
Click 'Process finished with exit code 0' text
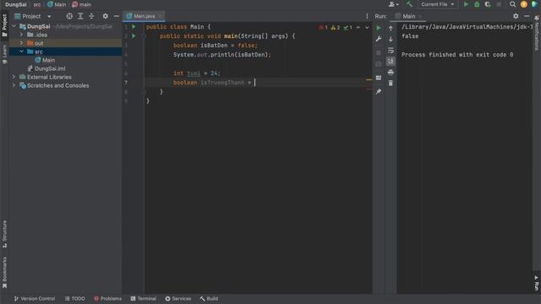[457, 55]
